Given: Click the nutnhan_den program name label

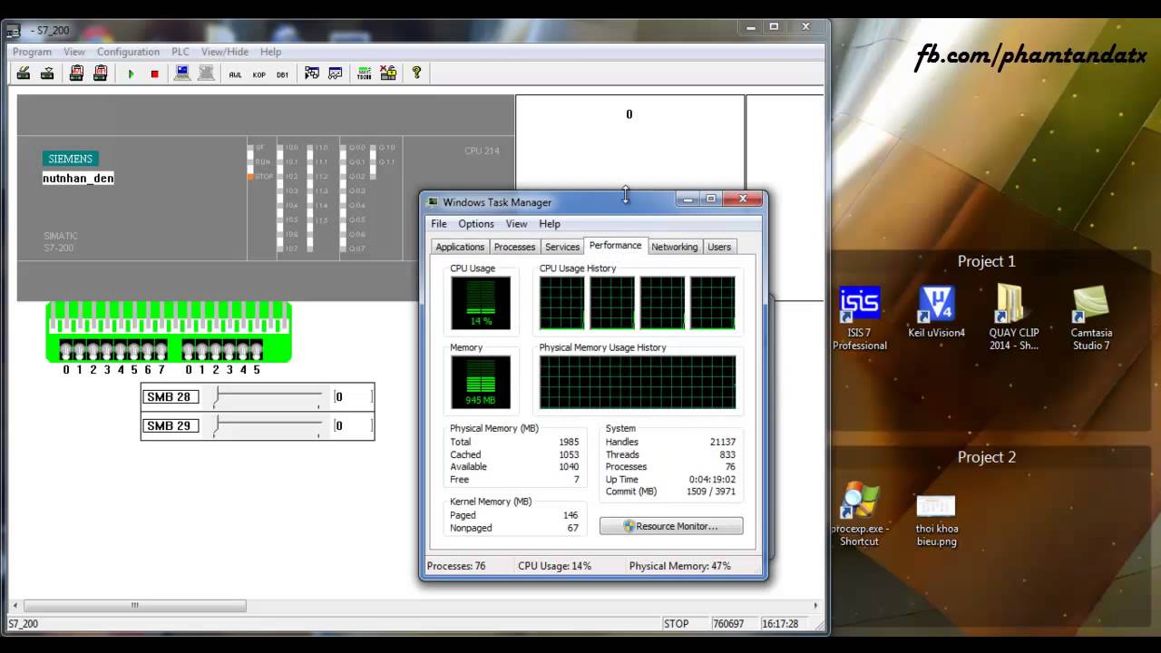Looking at the screenshot, I should 78,179.
